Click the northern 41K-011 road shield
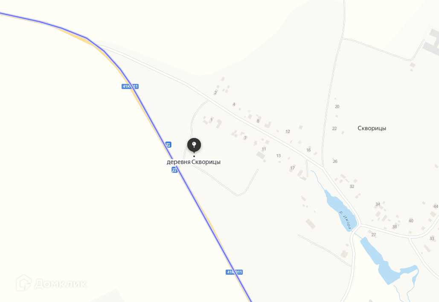Viewport: 439px width, 302px height. click(130, 86)
